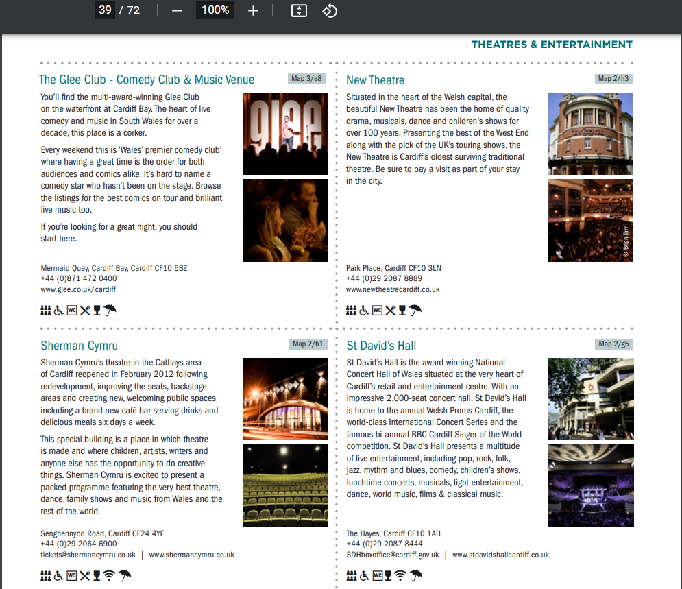The height and width of the screenshot is (589, 682).
Task: Select the 100% zoom level field
Action: [x=215, y=10]
